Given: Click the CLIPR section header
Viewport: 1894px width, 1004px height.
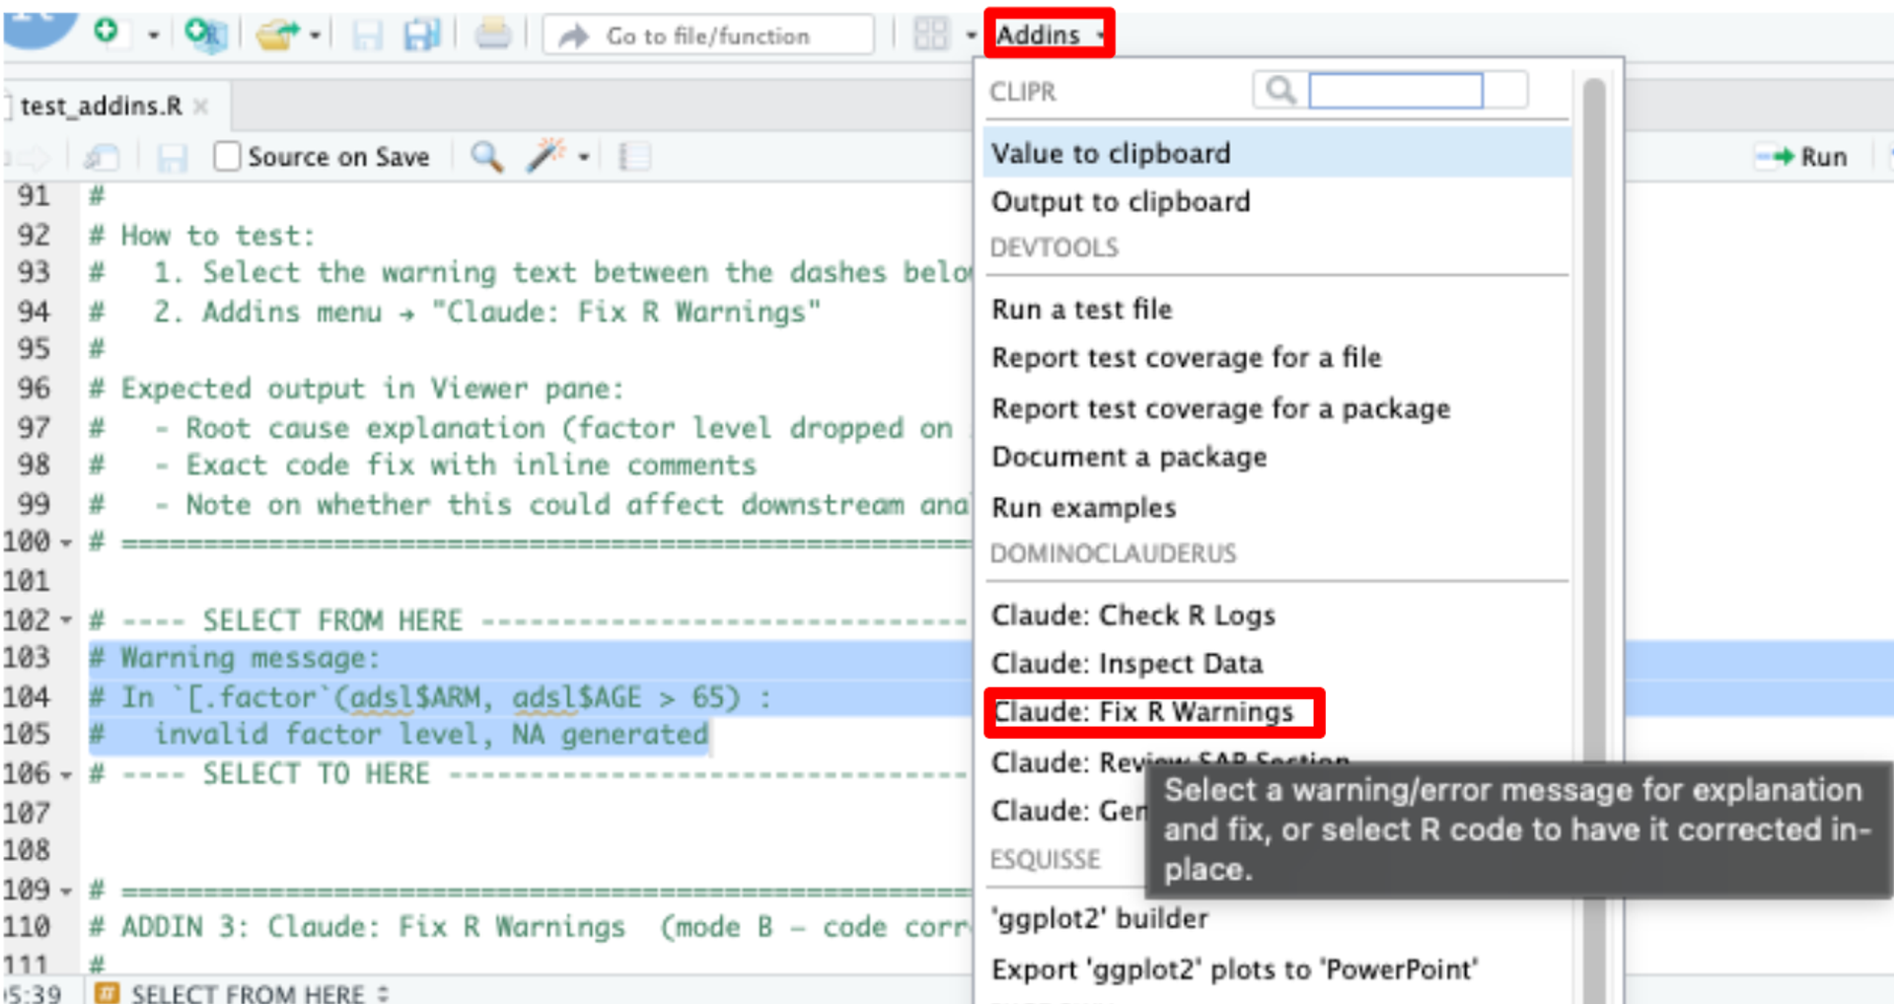Looking at the screenshot, I should click(1023, 92).
